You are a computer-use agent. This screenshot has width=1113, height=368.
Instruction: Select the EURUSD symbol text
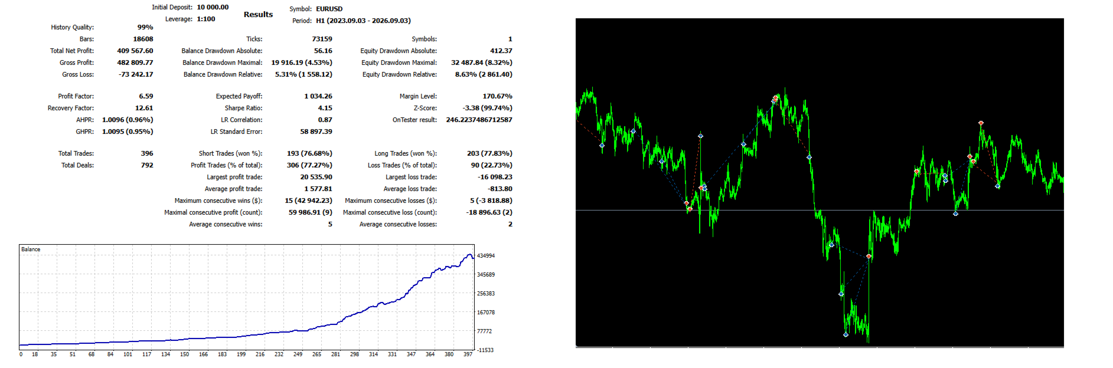(329, 9)
